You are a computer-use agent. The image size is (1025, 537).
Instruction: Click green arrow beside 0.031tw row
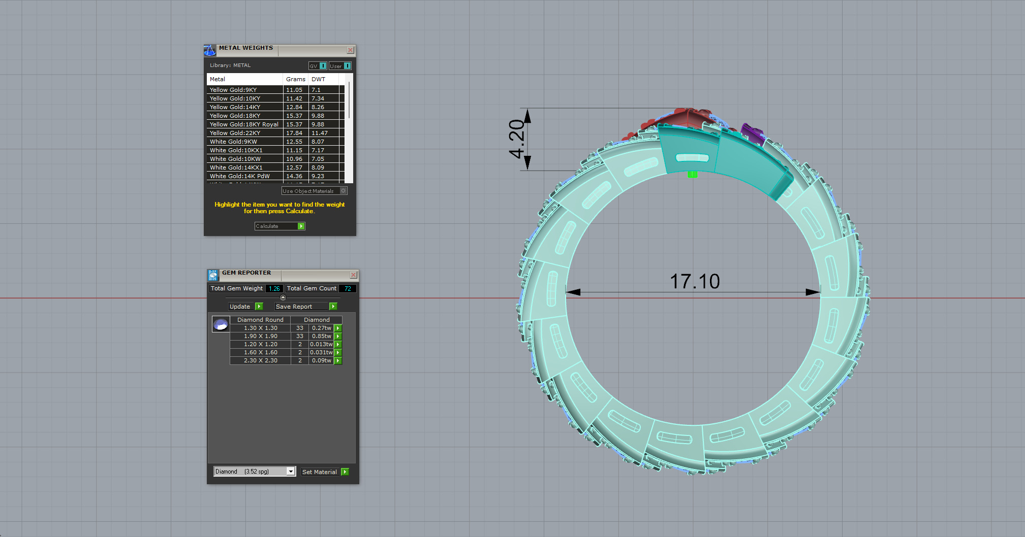pos(338,353)
